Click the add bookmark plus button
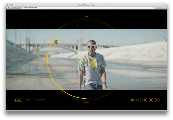 19,8
